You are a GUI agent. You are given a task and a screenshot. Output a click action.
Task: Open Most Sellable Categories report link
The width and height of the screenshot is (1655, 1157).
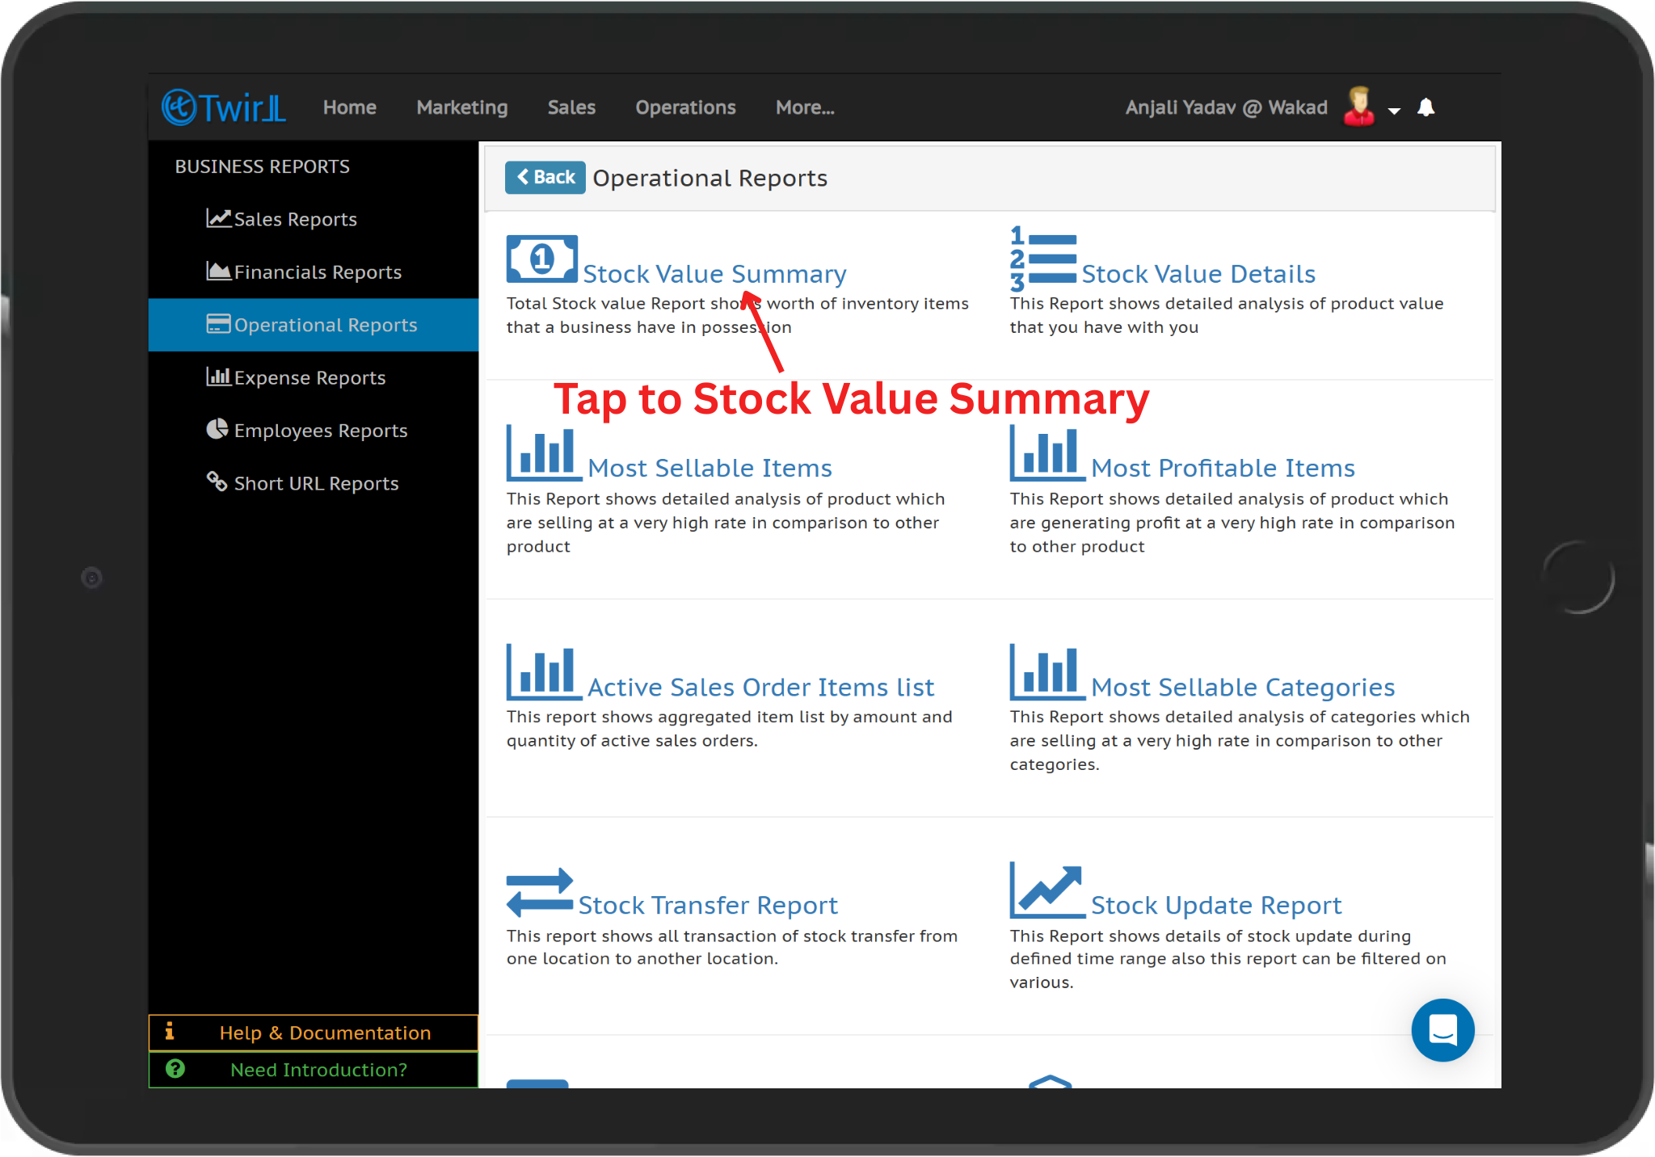pyautogui.click(x=1243, y=687)
